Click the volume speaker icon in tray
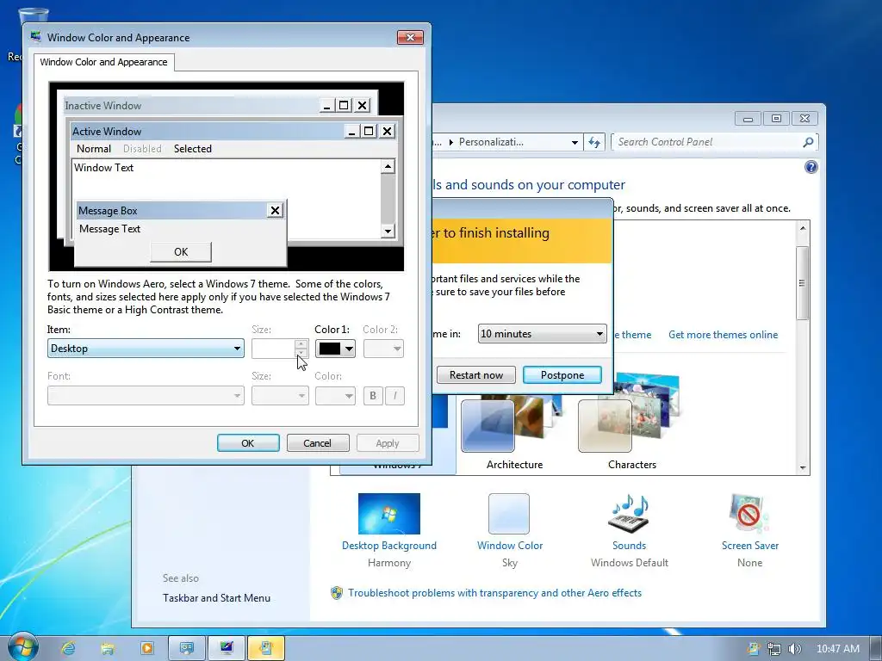Viewport: 882px width, 661px height. click(794, 649)
